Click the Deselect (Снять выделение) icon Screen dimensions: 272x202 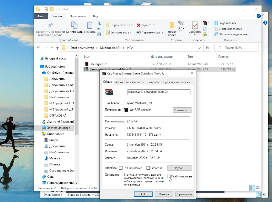[x=216, y=29]
